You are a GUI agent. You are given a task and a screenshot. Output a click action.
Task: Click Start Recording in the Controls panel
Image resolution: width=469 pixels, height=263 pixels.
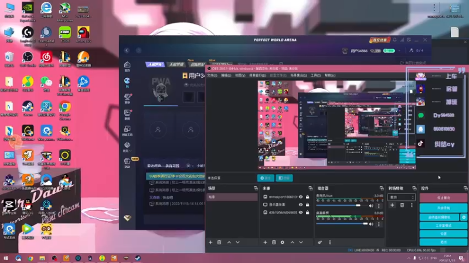(x=443, y=208)
